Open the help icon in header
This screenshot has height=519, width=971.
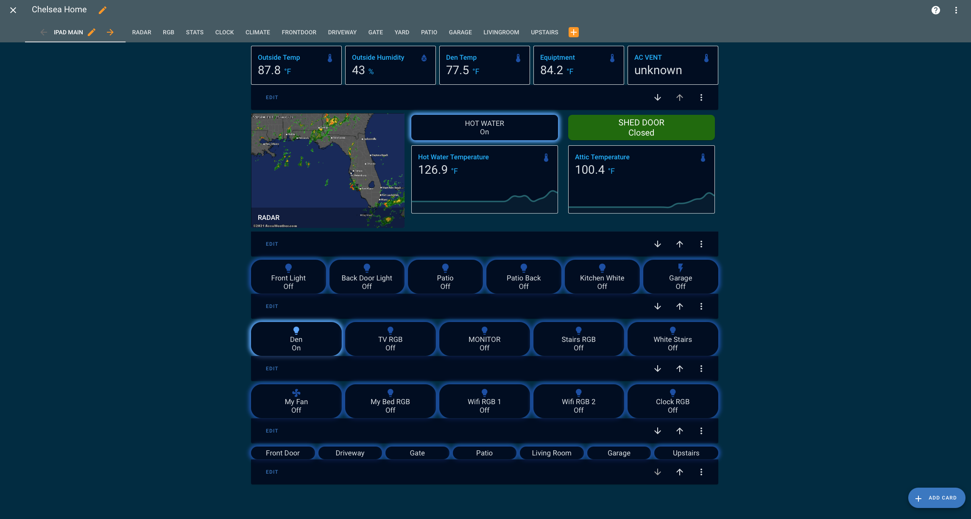coord(935,10)
